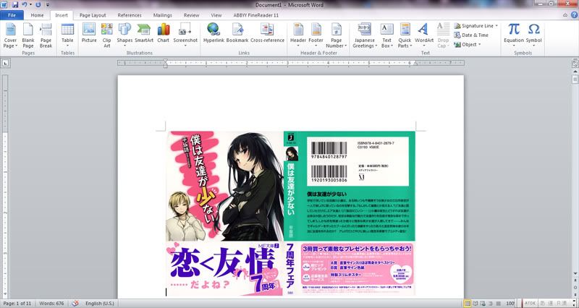
Task: Click the scroll up arrow of vertical scrollbar
Action: [575, 71]
